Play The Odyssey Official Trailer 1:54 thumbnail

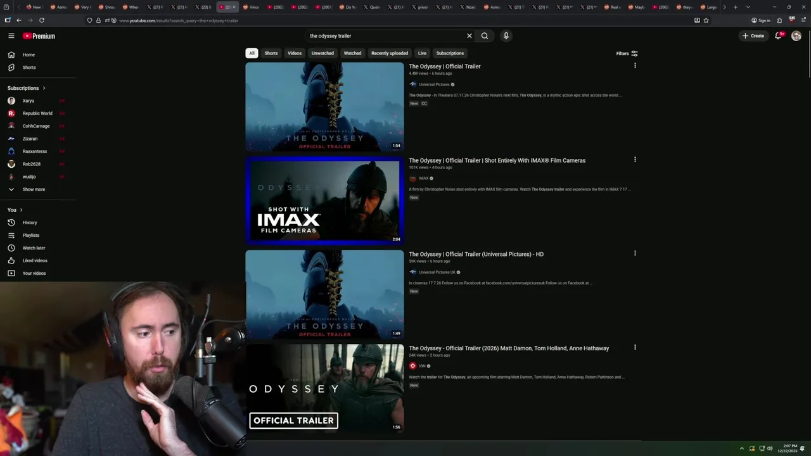[x=324, y=106]
